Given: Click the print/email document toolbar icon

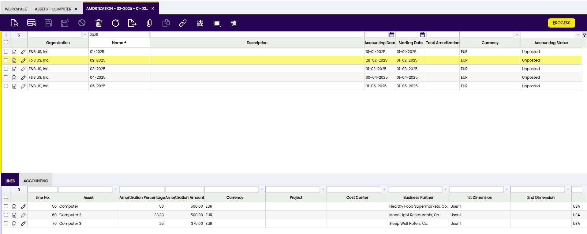Looking at the screenshot, I should (x=234, y=23).
